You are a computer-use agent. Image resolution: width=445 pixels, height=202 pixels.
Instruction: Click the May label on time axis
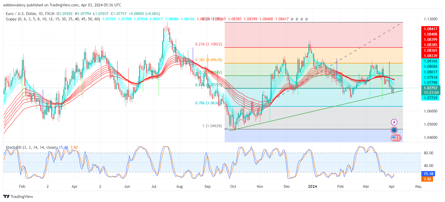point(418,187)
